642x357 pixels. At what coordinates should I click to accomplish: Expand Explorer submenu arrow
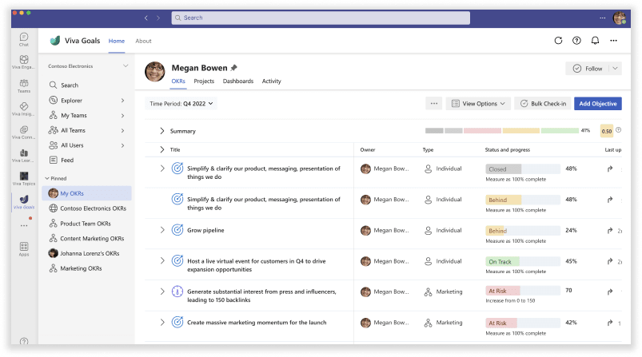point(122,101)
